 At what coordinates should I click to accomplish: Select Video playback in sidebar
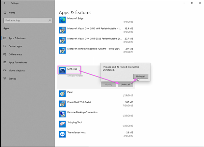(17, 70)
